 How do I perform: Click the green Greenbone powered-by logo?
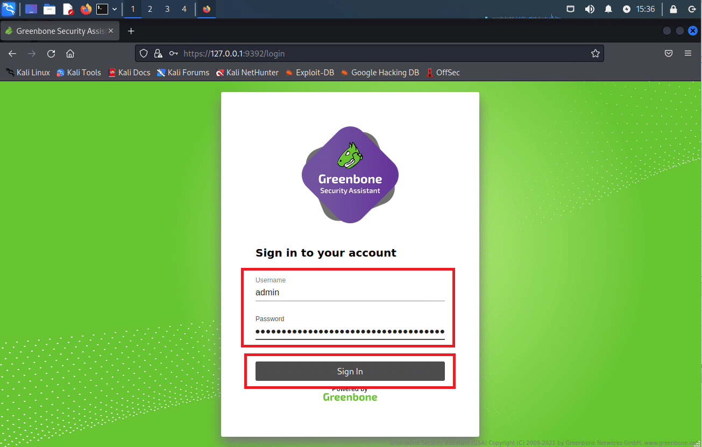(350, 397)
